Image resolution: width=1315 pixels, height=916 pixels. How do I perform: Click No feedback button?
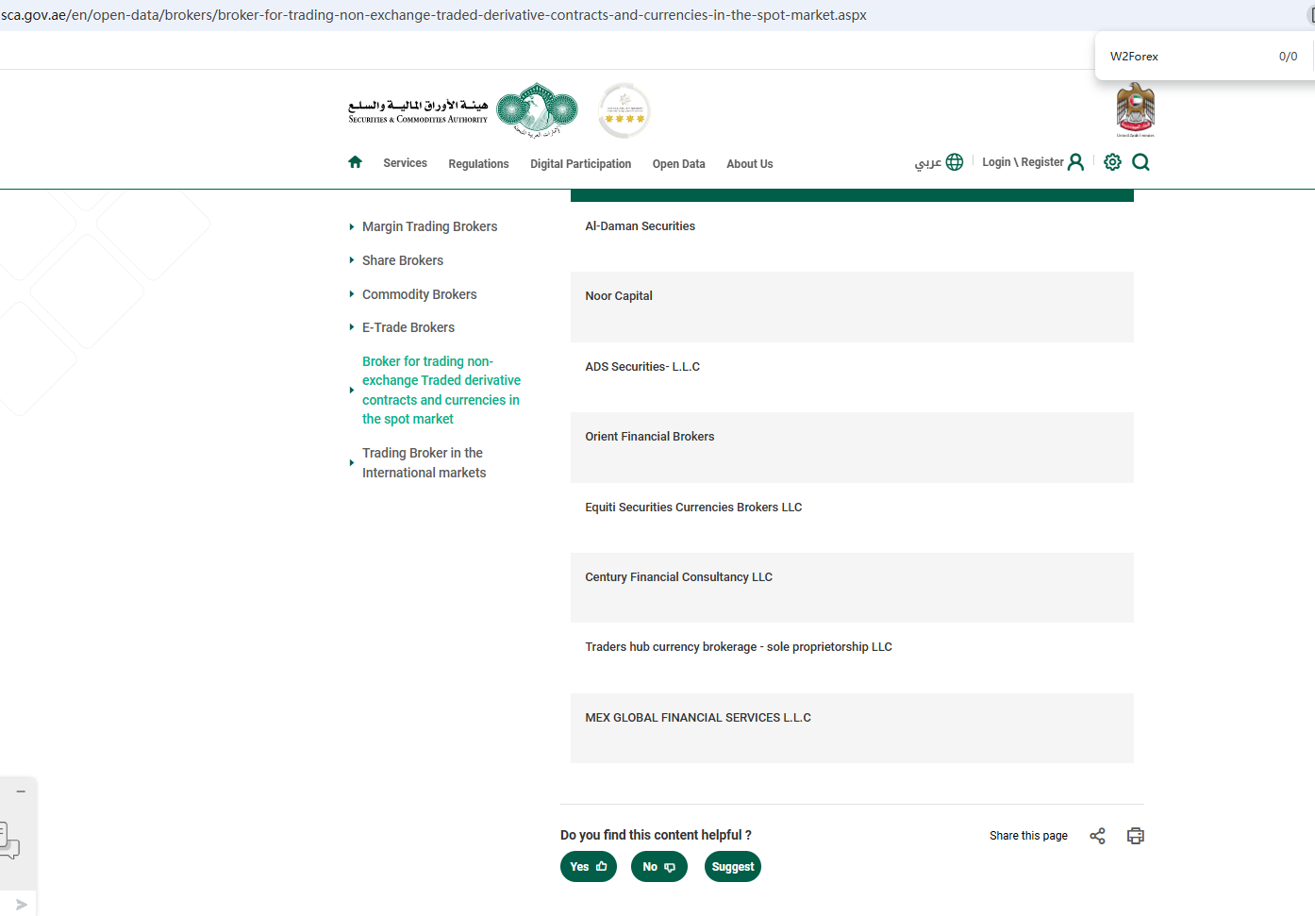(659, 867)
